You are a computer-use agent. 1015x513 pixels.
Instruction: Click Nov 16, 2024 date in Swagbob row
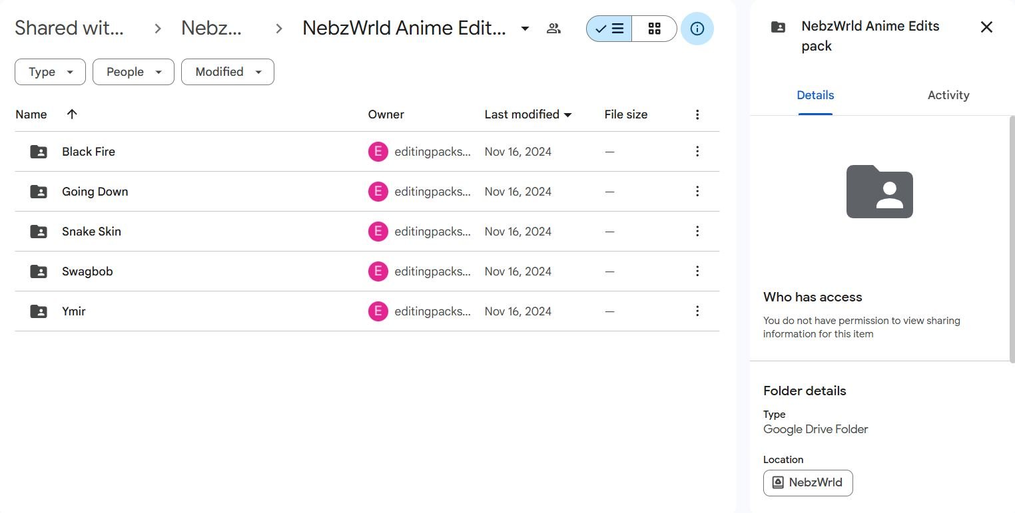pyautogui.click(x=518, y=271)
